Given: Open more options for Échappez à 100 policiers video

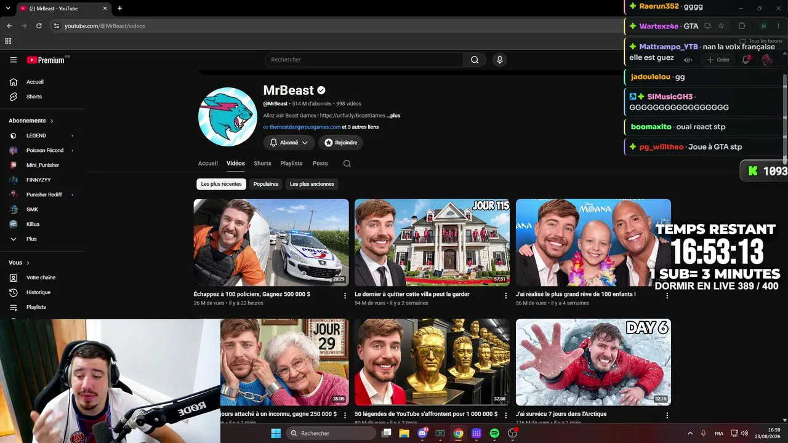Looking at the screenshot, I should coord(345,296).
